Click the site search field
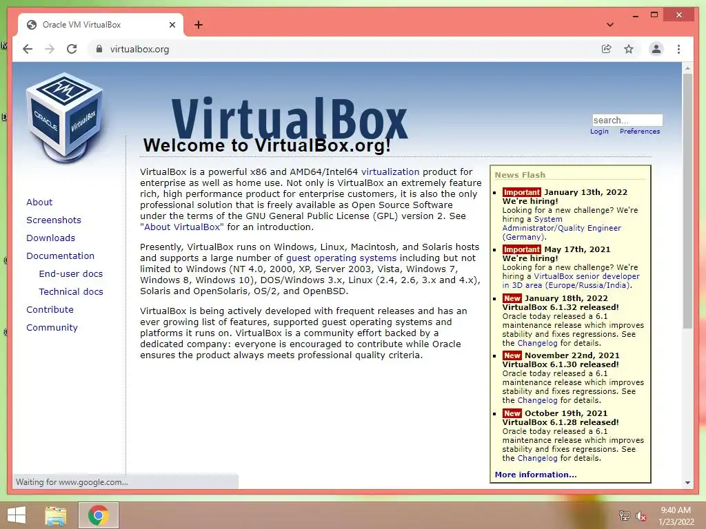 click(x=627, y=120)
